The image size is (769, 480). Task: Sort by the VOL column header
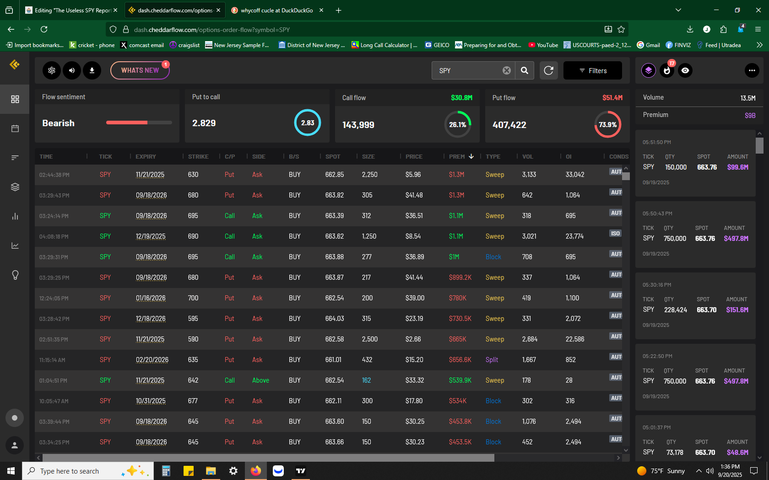(x=528, y=156)
